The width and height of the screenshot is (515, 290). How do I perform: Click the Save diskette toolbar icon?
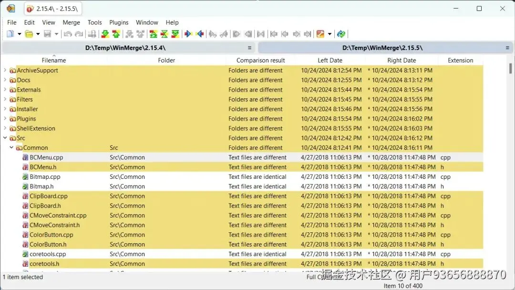48,34
